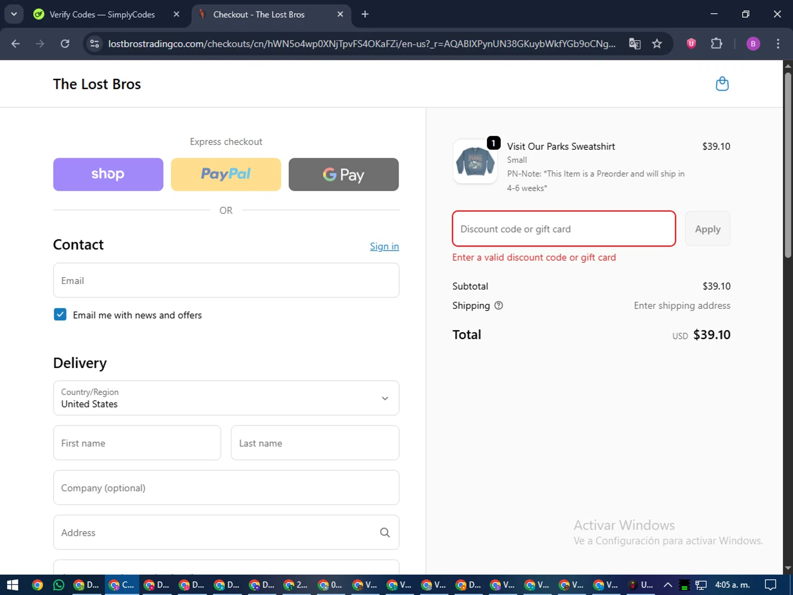793x595 pixels.
Task: Click the Visit Our Parks Sweatshirt name
Action: 561,147
